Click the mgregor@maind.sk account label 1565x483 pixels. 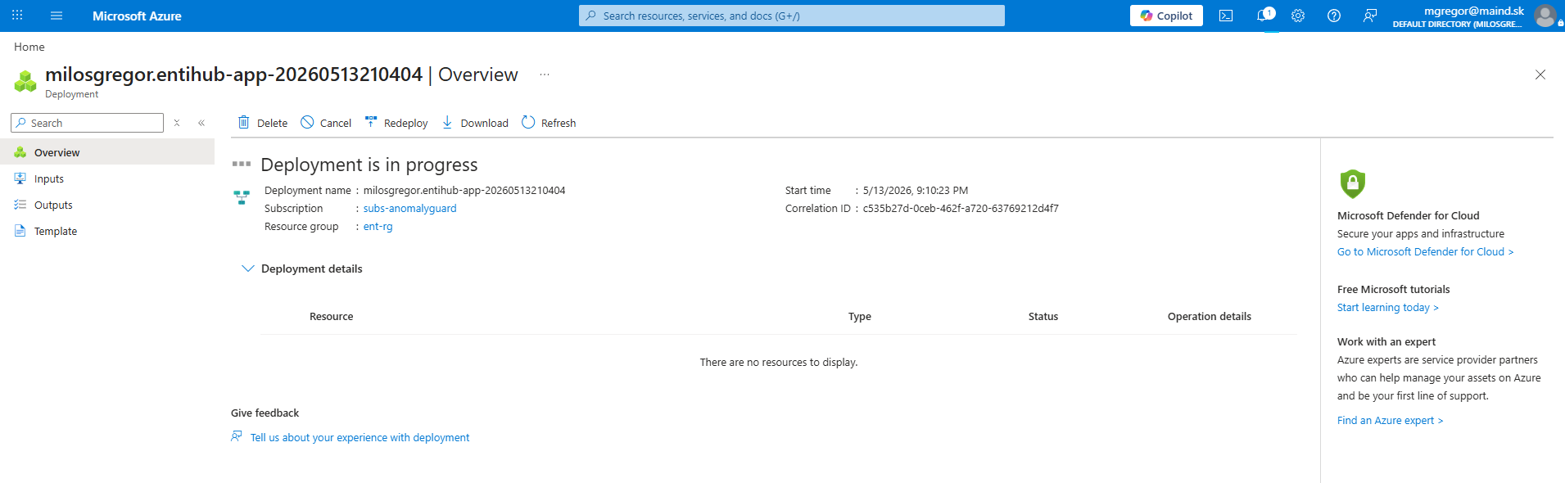click(1473, 11)
